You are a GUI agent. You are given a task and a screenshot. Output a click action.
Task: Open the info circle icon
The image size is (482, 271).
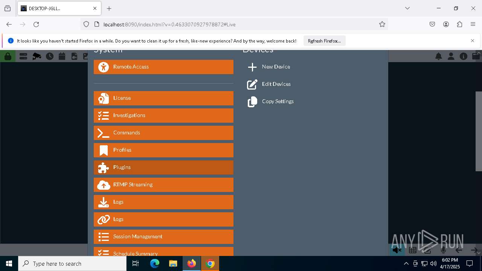464,56
